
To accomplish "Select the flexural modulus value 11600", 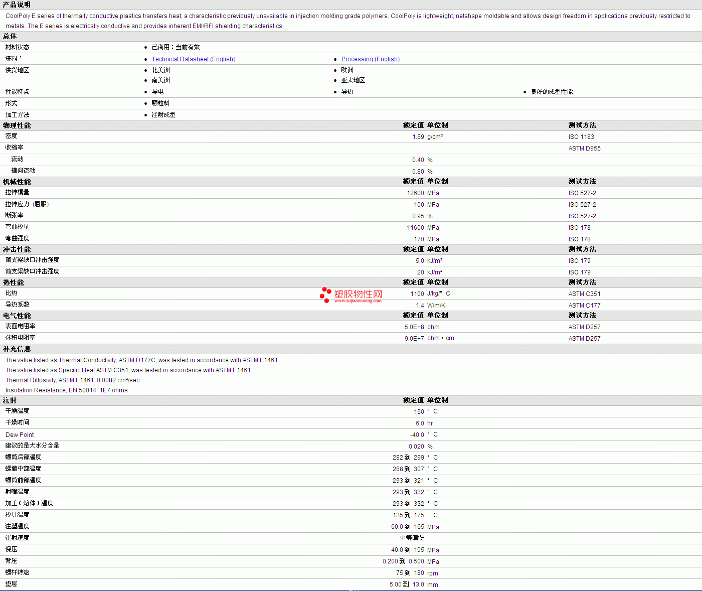I will click(415, 228).
